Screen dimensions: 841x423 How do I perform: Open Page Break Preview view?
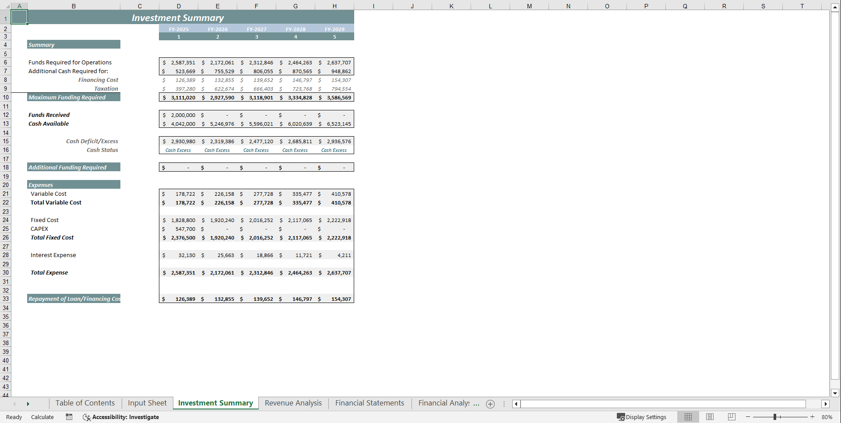731,417
